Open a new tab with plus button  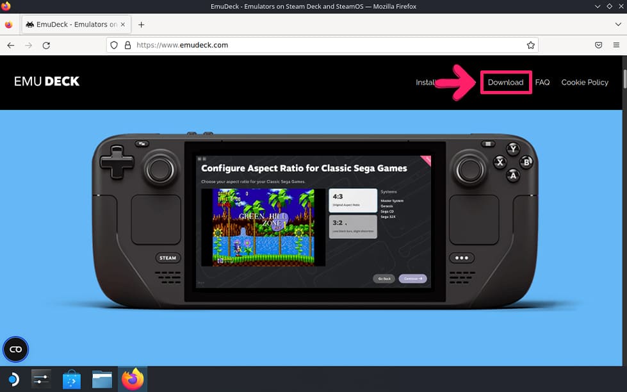(141, 24)
